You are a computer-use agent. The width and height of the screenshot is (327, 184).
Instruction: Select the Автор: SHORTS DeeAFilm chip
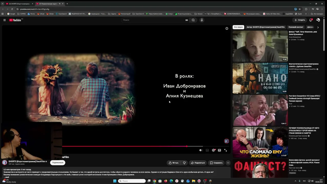(265, 27)
